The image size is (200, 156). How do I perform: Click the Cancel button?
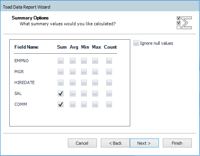[82, 143]
